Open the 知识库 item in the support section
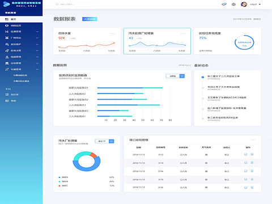This screenshot has height=204, width=272. (12, 95)
